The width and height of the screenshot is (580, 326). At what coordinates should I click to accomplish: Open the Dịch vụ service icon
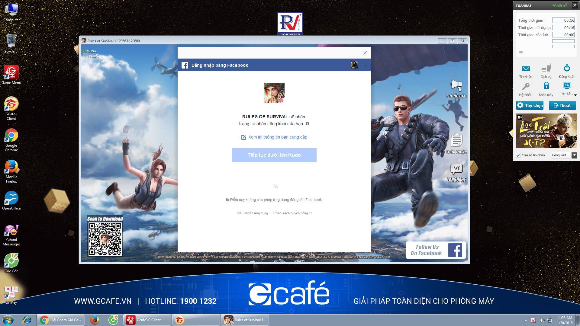click(x=546, y=68)
